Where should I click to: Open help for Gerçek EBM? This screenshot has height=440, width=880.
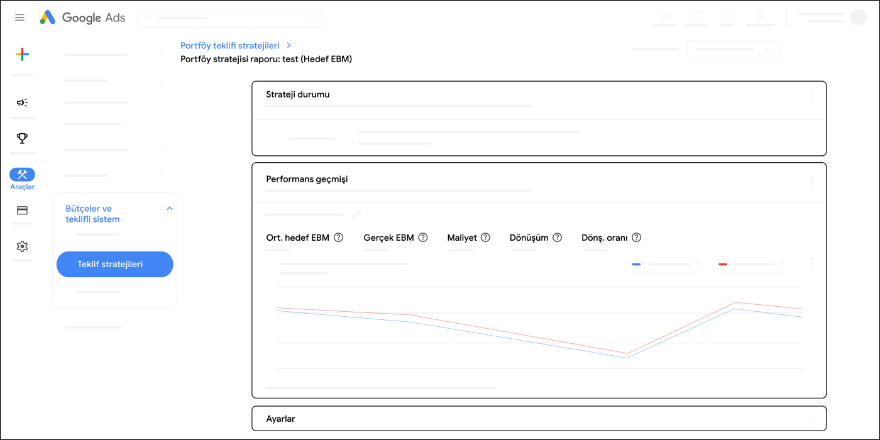click(423, 238)
